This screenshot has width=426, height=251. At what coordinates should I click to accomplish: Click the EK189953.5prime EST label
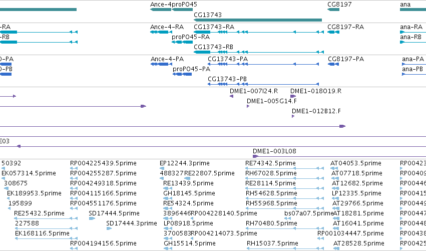pos(34,193)
